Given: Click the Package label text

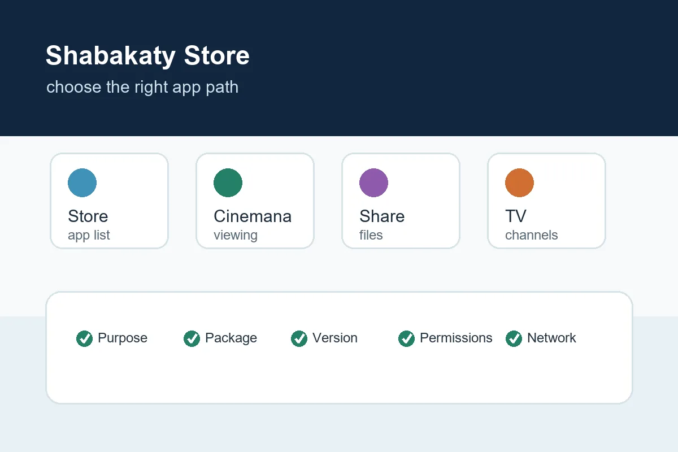Looking at the screenshot, I should [231, 338].
